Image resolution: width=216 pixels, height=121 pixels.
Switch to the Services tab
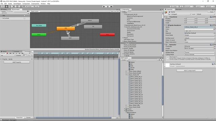179,9
